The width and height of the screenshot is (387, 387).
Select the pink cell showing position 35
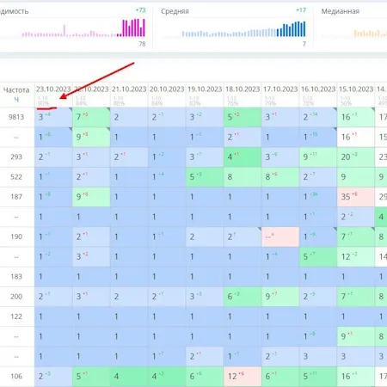coord(356,197)
